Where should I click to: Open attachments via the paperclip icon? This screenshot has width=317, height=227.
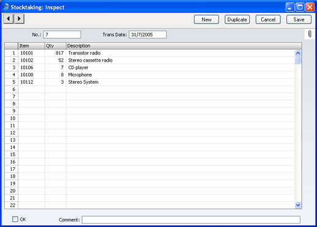pyautogui.click(x=310, y=34)
